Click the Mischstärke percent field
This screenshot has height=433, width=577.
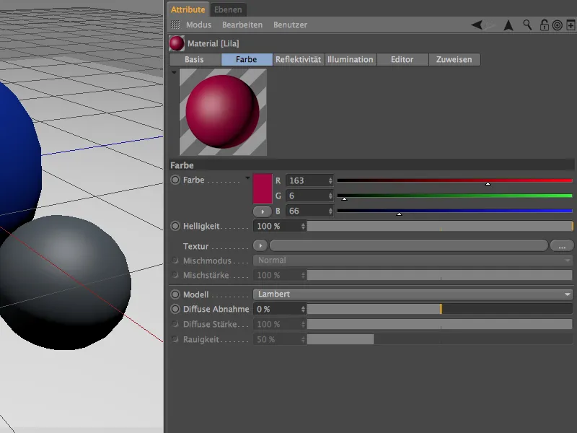click(x=277, y=275)
